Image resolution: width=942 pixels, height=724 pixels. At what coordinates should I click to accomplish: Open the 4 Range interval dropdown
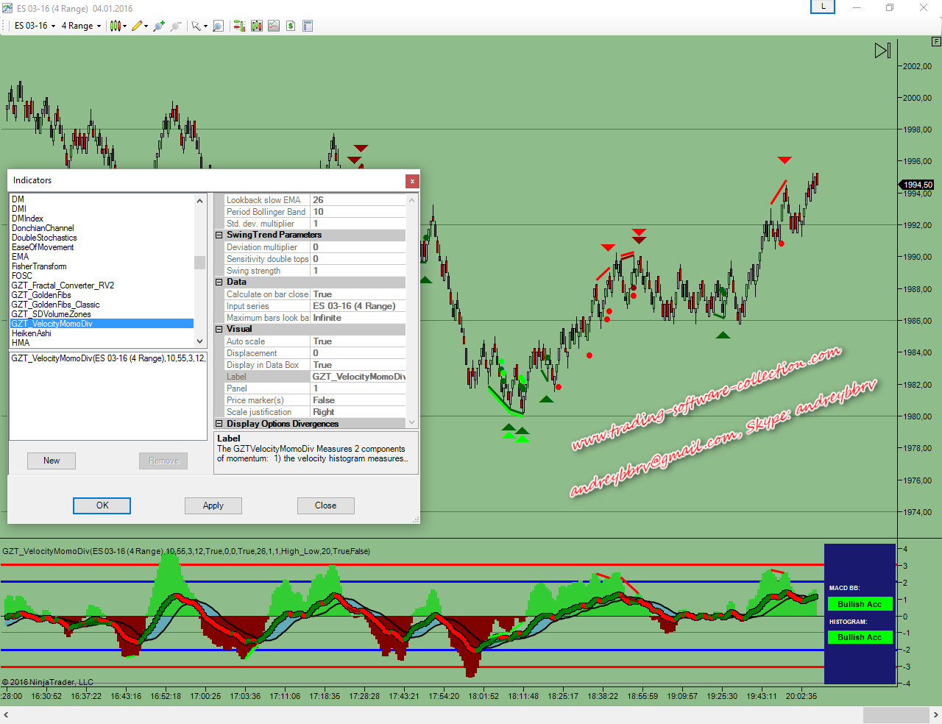coord(81,26)
